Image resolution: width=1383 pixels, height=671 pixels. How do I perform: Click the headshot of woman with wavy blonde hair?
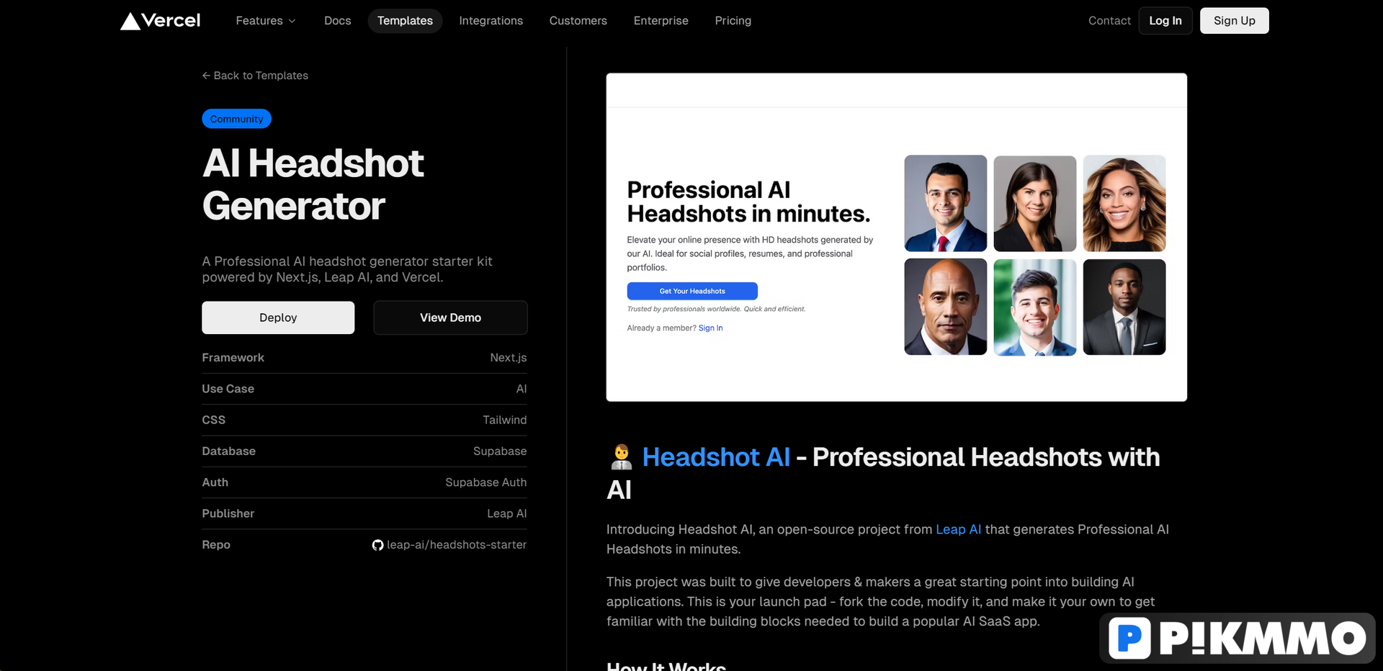tap(1124, 203)
